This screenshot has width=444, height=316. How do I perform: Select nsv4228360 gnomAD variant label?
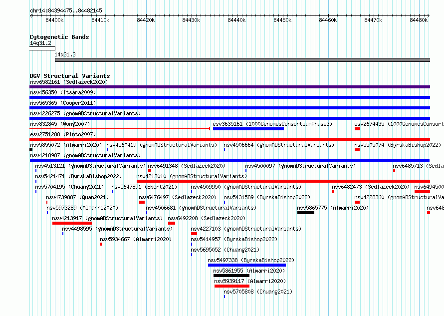click(399, 197)
